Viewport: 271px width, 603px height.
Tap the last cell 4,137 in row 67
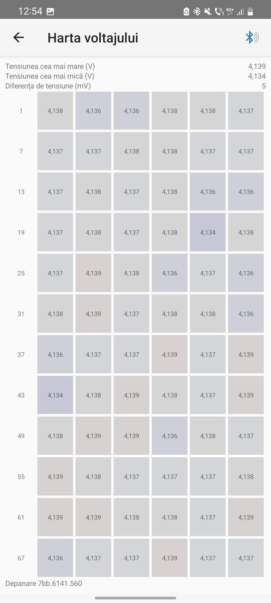tap(246, 558)
